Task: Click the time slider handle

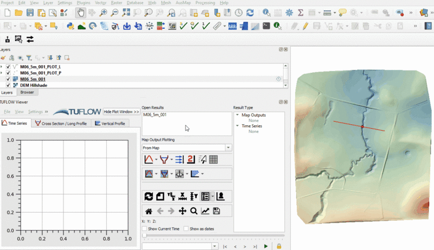Action: 144,236
